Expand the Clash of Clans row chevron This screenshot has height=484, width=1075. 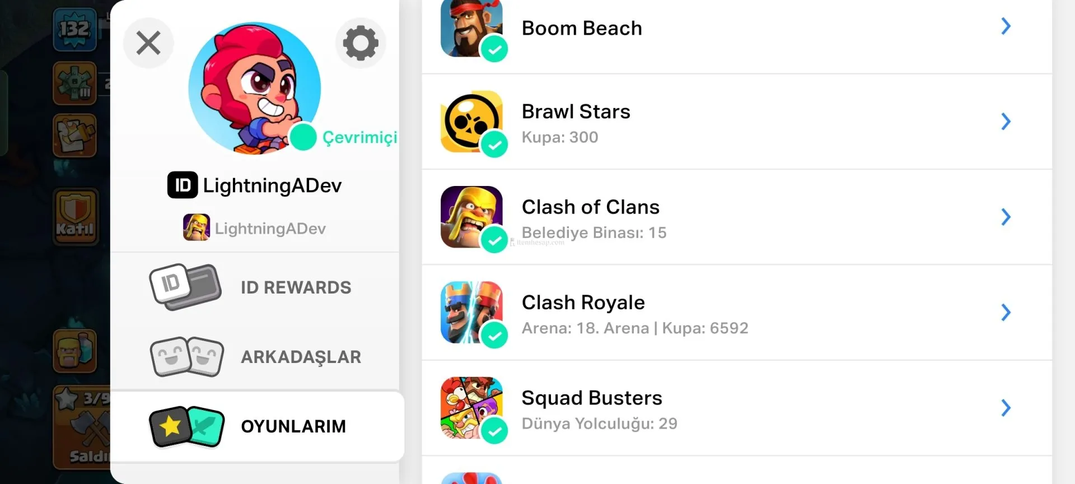[x=1006, y=217]
